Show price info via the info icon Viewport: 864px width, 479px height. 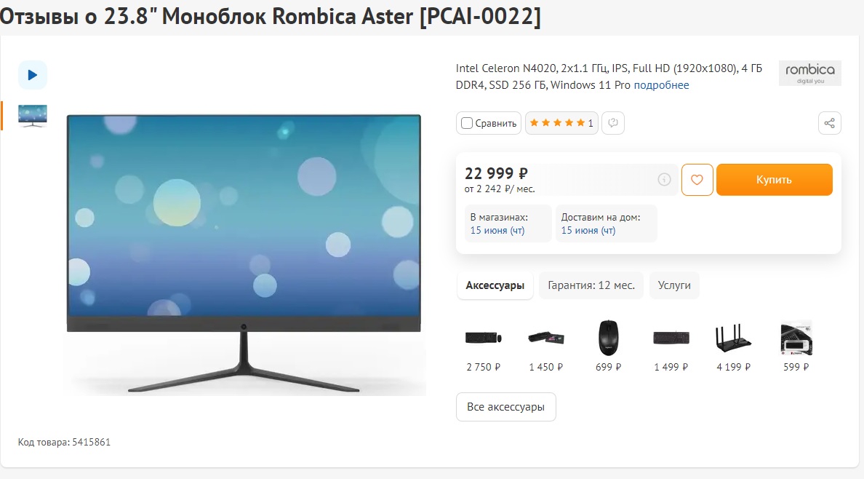(x=664, y=179)
